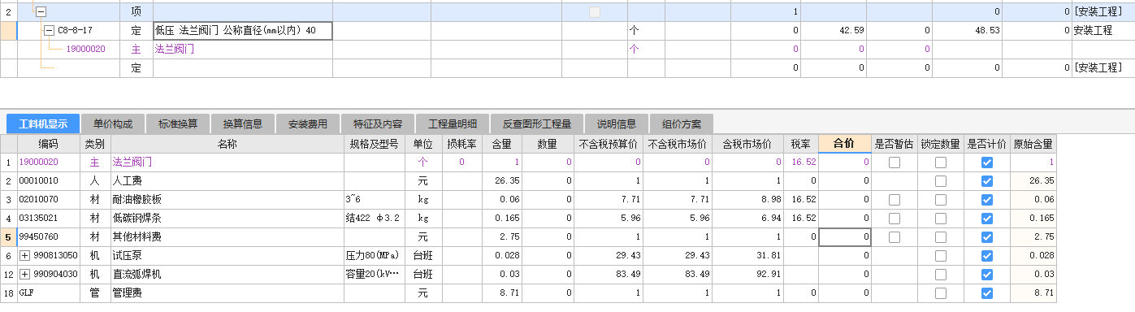Viewport: 1135px width, 312px height.
Task: Check 锁定数量 for 法兰阀门 row
Action: (x=940, y=162)
